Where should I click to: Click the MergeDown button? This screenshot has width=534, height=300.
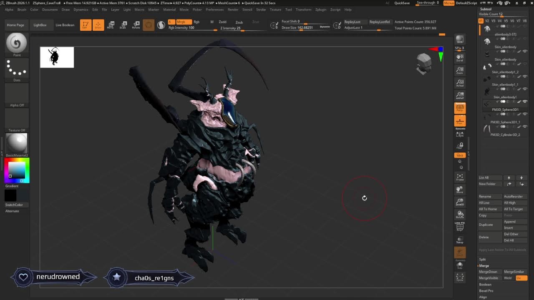[x=490, y=272]
